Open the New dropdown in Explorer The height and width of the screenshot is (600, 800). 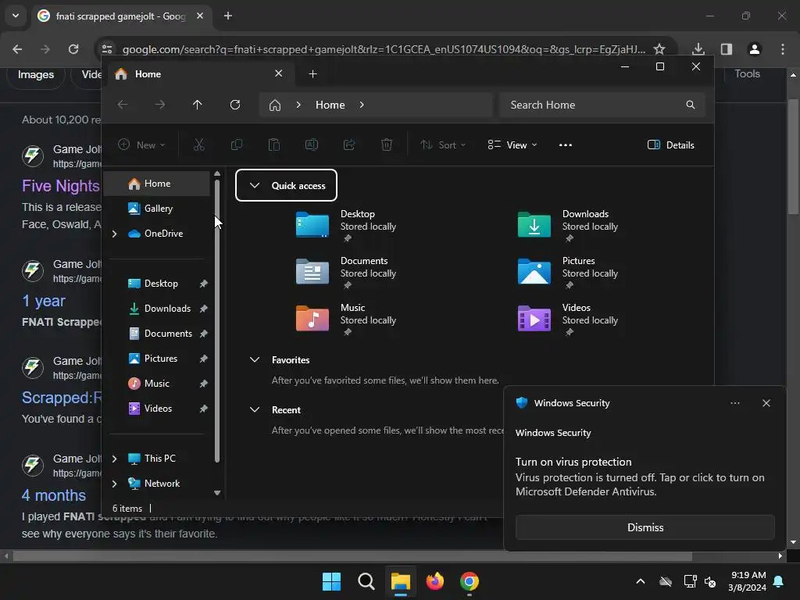tap(141, 145)
